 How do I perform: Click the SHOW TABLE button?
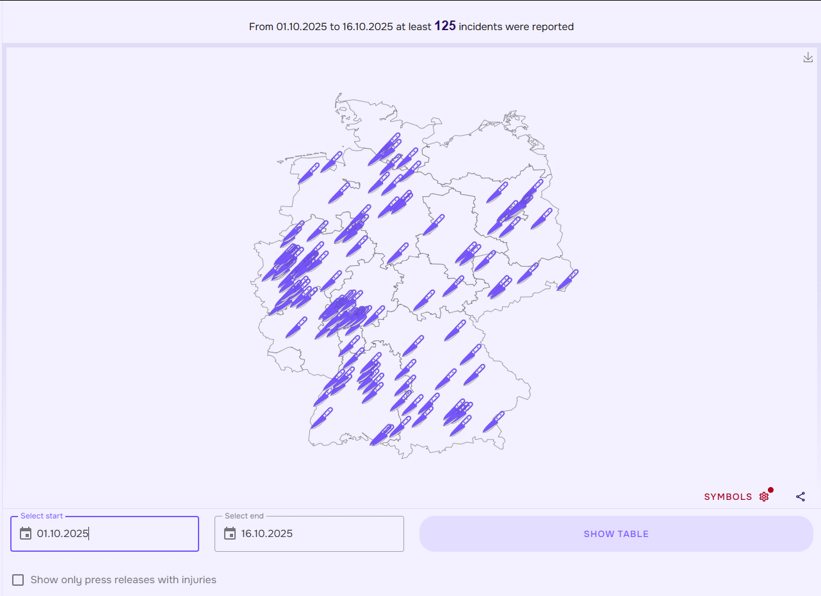(616, 534)
